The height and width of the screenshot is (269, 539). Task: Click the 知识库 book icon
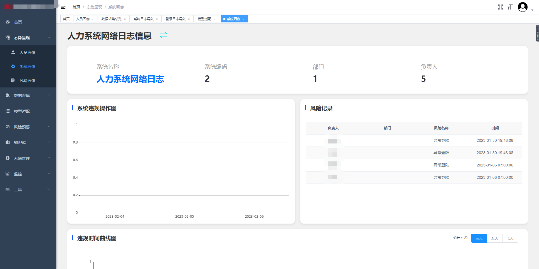coord(8,142)
